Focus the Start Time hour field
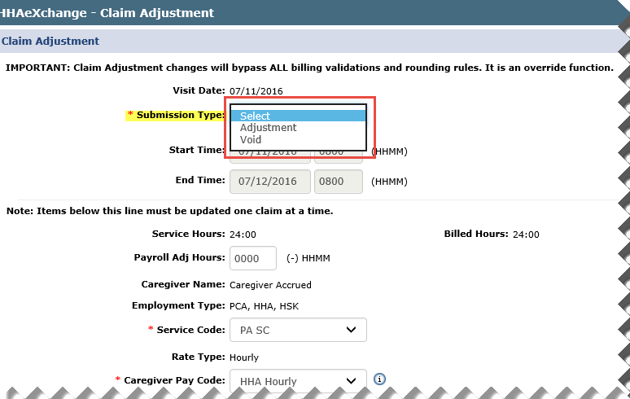Viewport: 630px width, 399px height. (339, 152)
